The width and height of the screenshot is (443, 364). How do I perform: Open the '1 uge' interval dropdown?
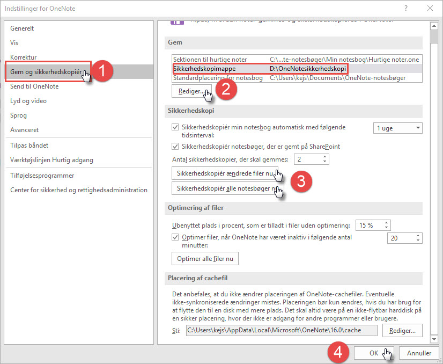tap(398, 128)
